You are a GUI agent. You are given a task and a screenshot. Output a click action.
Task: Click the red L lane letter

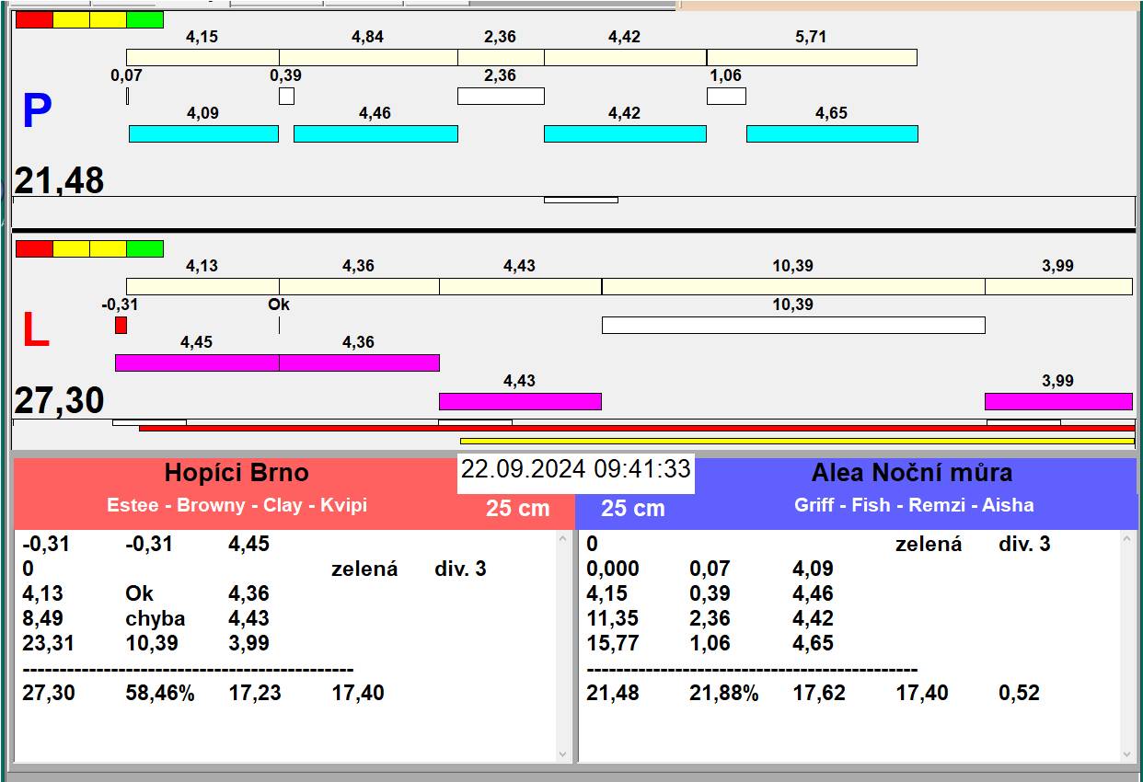[35, 332]
